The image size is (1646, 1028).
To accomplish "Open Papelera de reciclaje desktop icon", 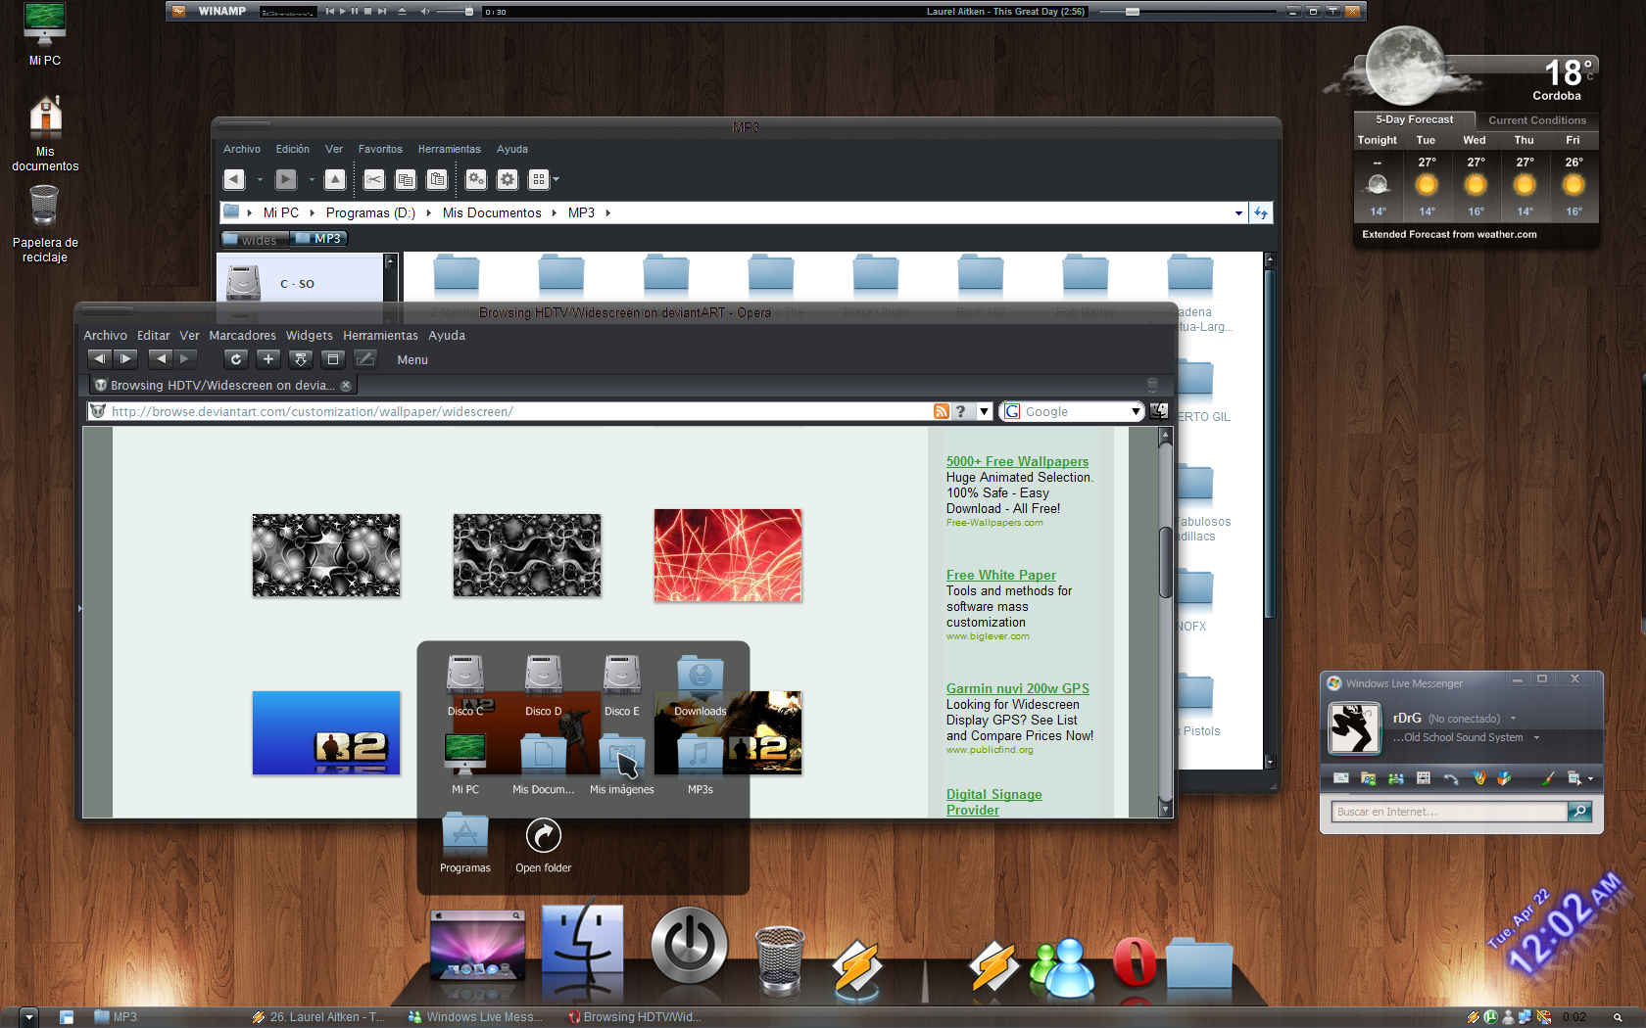I will (45, 223).
